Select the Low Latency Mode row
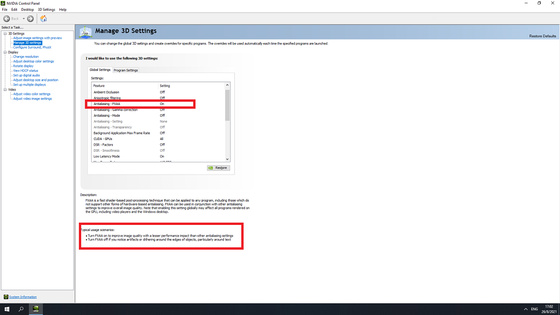Viewport: 560px width, 315px height. [158, 156]
